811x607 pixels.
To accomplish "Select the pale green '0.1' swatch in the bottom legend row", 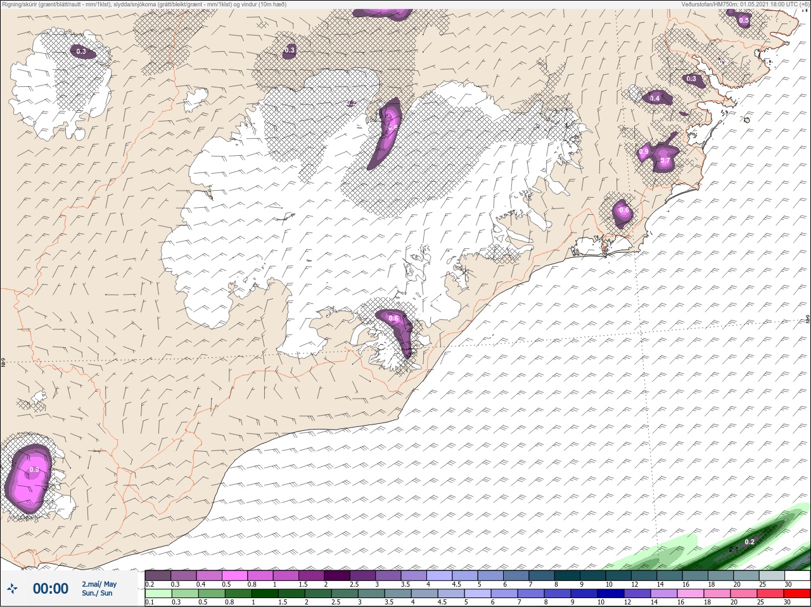I will 158,594.
